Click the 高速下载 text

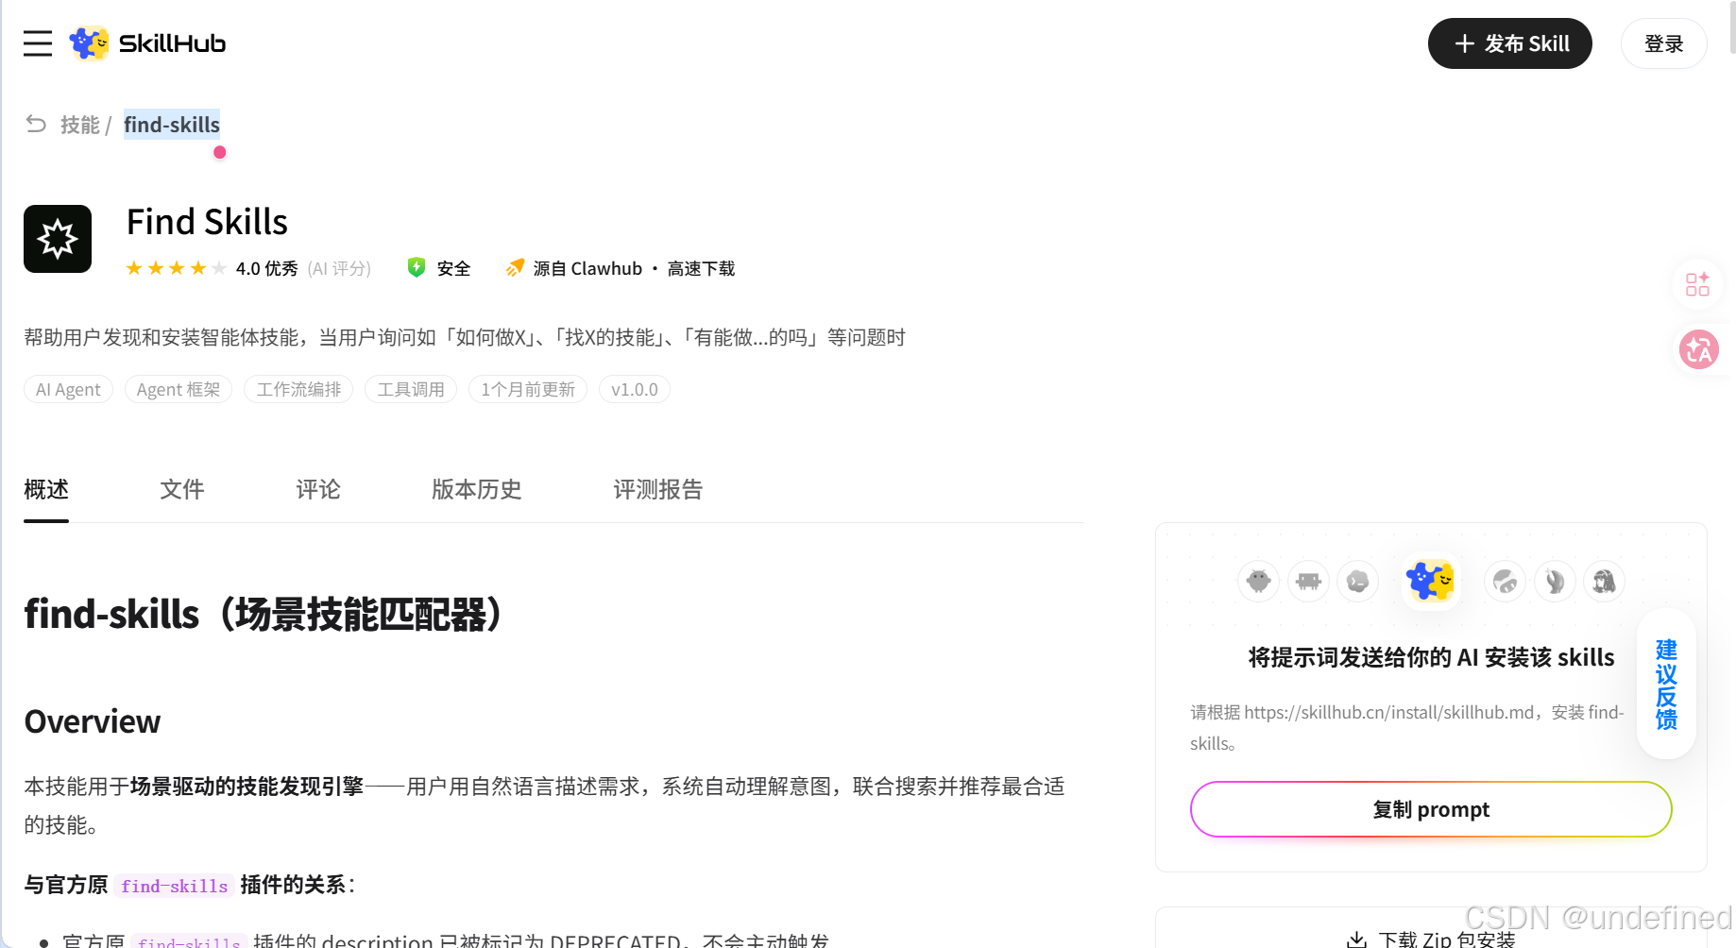tap(701, 268)
